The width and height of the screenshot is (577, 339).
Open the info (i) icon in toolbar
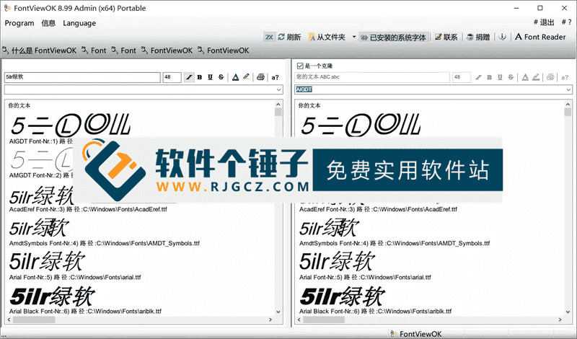coord(502,37)
